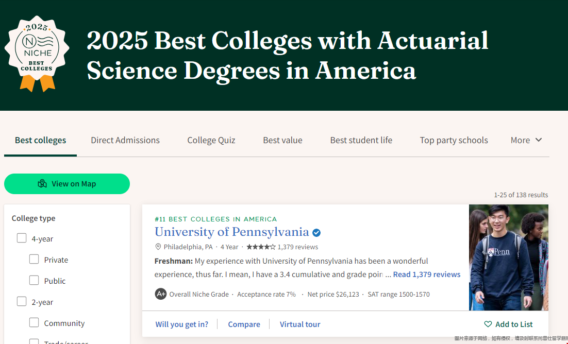Click the Net price $26,123 text
This screenshot has width=568, height=344.
click(x=333, y=294)
